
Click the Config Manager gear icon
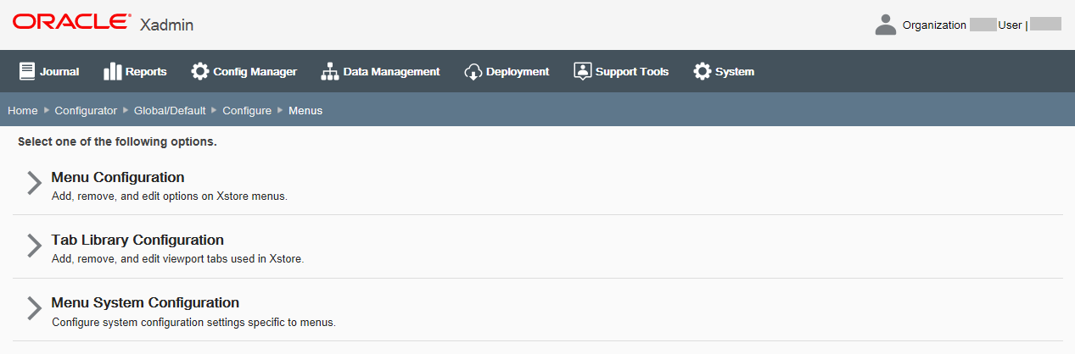coord(200,71)
